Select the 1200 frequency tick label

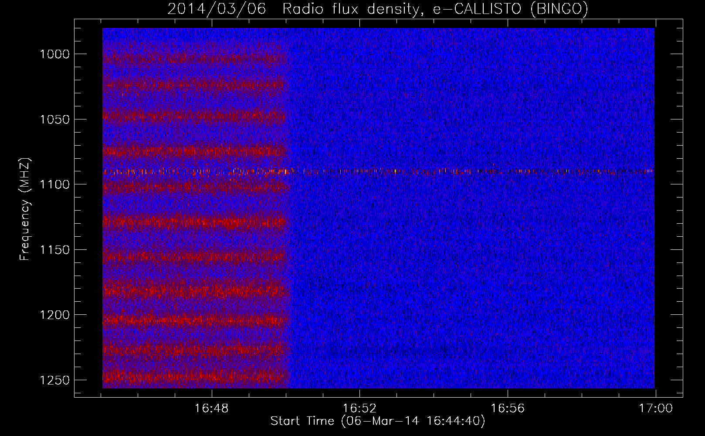click(x=54, y=315)
